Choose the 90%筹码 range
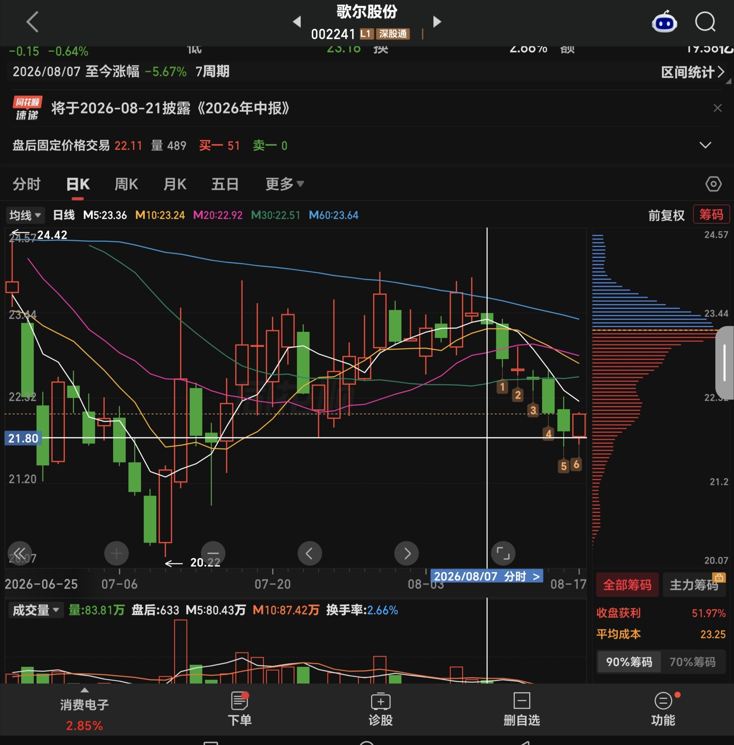The height and width of the screenshot is (745, 734). pos(629,662)
